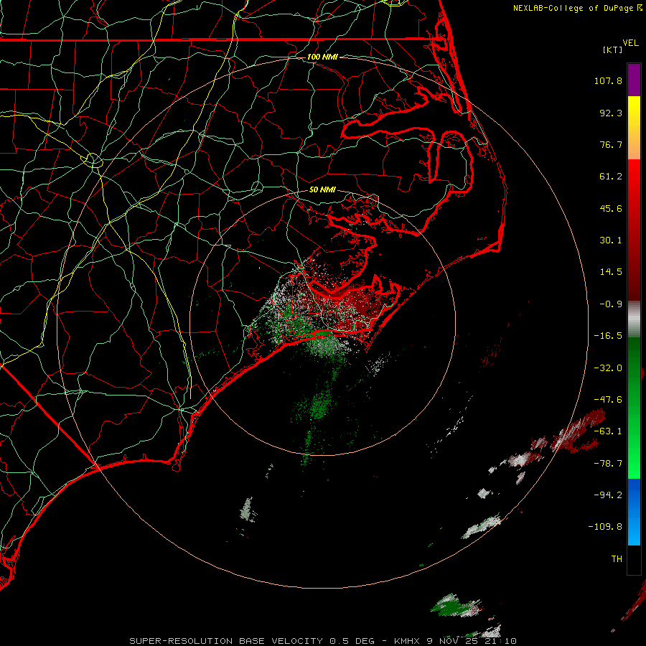The image size is (646, 646).
Task: Click the -0.9 legend value
Action: 611,304
